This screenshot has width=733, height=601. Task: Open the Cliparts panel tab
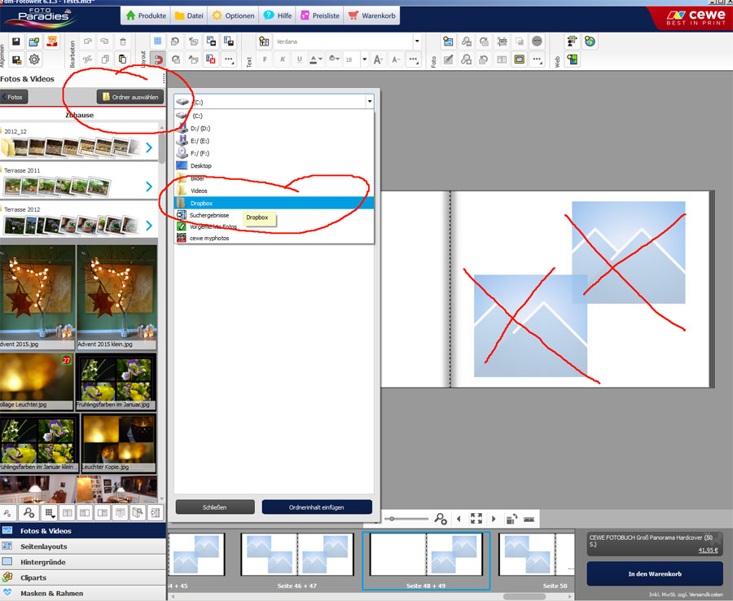tap(83, 577)
